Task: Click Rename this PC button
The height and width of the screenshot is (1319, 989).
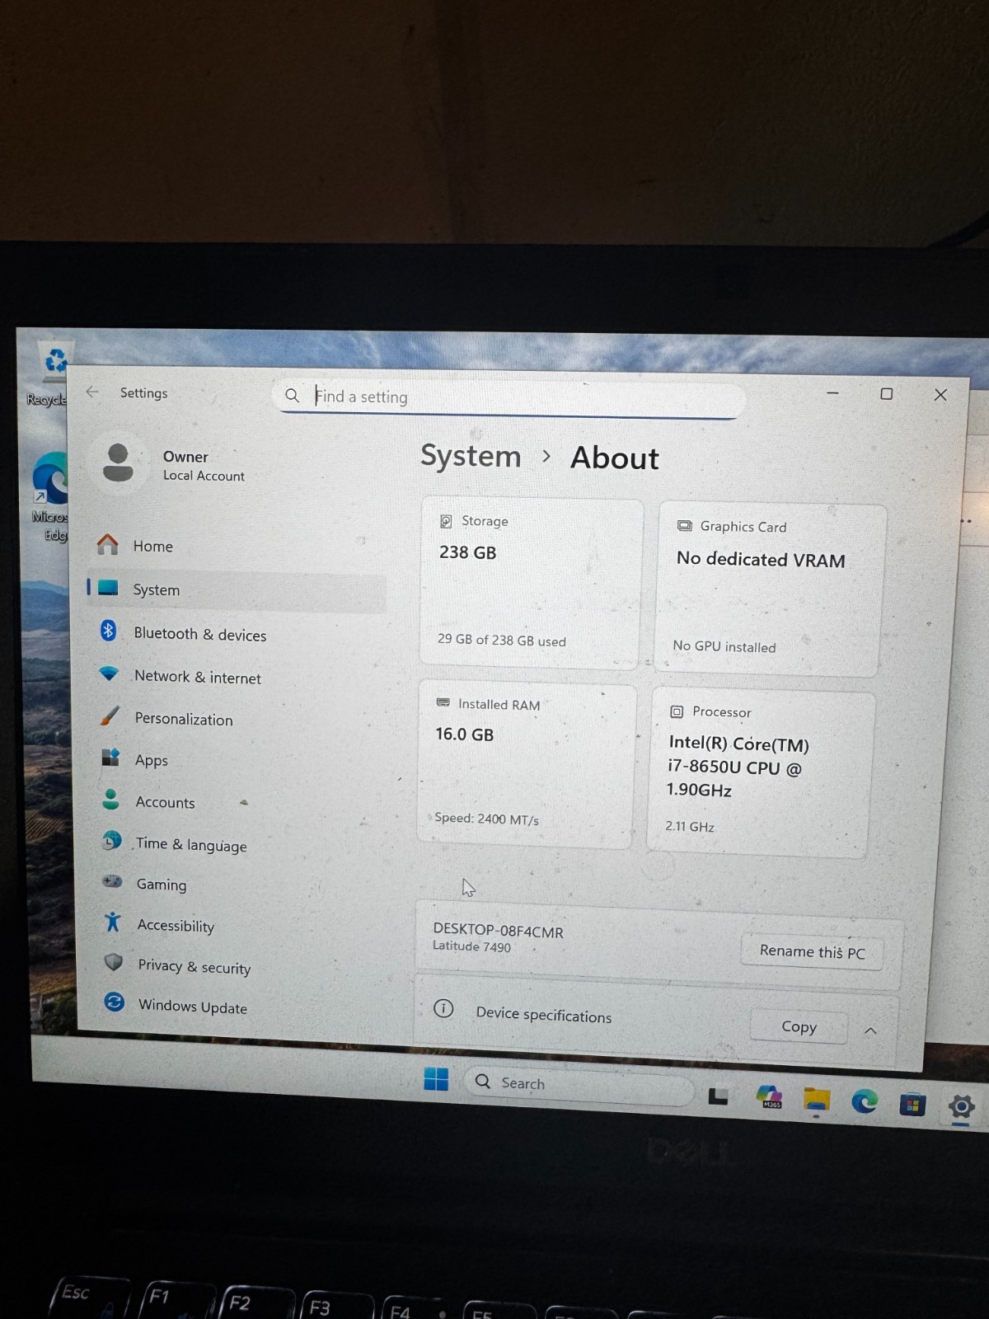Action: (813, 951)
